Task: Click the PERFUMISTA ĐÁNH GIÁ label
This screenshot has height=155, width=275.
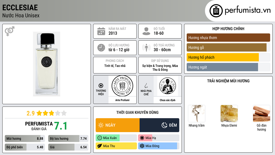Action: click(x=39, y=126)
